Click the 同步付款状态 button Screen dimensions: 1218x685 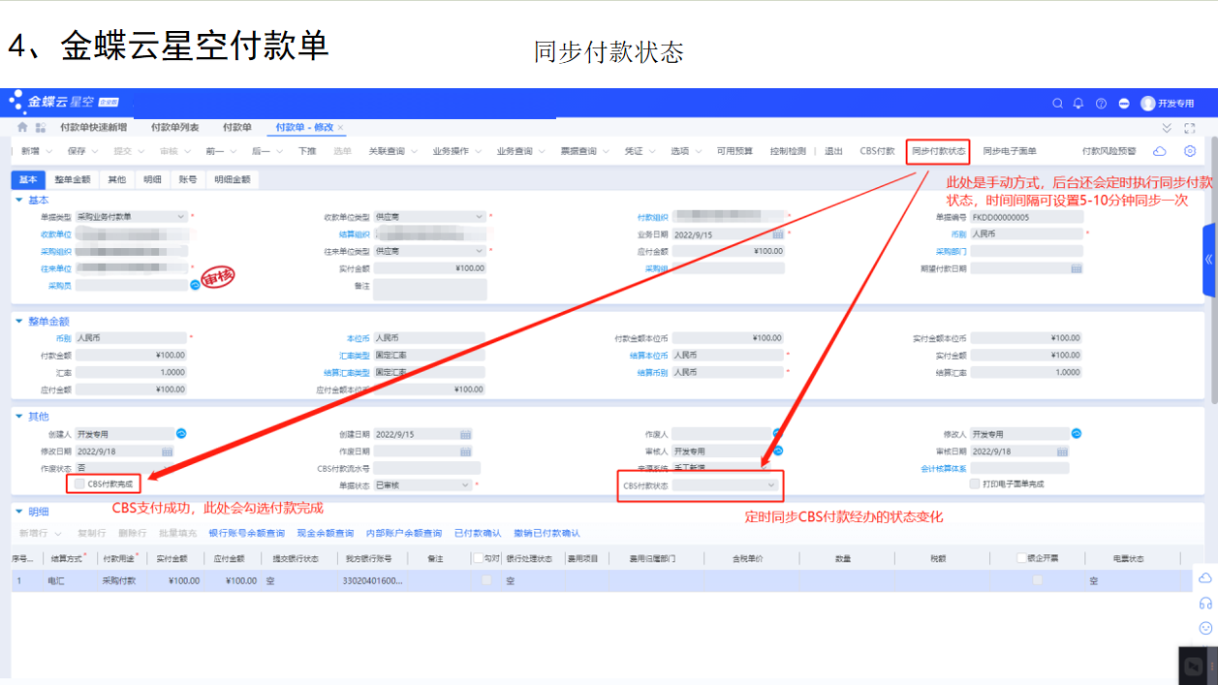pos(938,151)
